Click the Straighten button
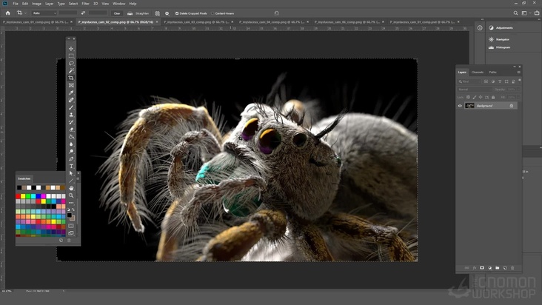The height and width of the screenshot is (305, 542). [138, 13]
